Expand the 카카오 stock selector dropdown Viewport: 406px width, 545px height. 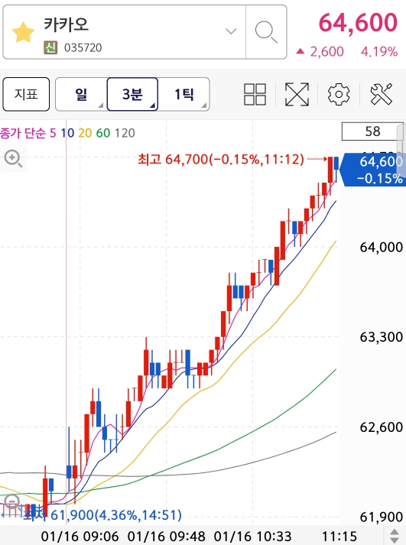tap(231, 31)
